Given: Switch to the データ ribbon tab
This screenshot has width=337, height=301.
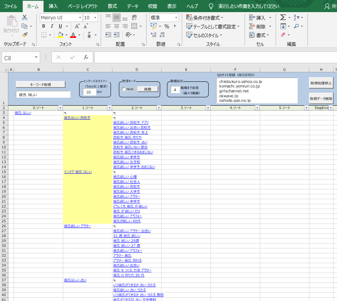Looking at the screenshot, I should [x=133, y=6].
